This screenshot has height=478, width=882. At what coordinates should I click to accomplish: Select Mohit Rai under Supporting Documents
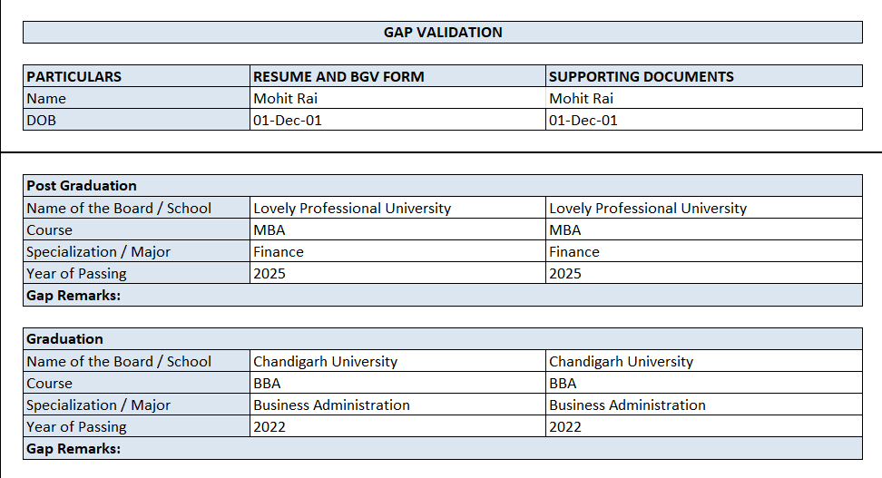(x=703, y=98)
